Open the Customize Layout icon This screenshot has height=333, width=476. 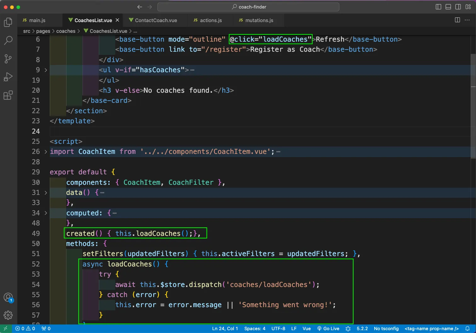click(468, 7)
